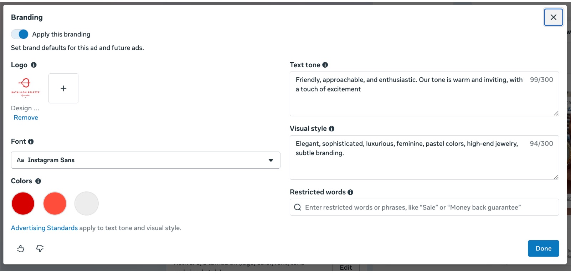The width and height of the screenshot is (571, 274).
Task: Select the light gray color swatch
Action: [x=87, y=204]
